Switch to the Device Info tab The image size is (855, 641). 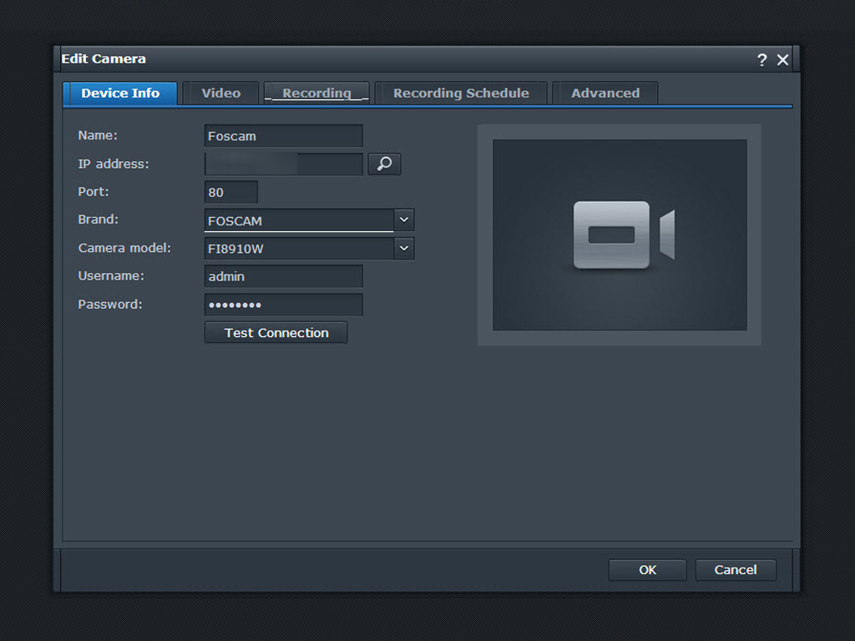click(x=120, y=93)
